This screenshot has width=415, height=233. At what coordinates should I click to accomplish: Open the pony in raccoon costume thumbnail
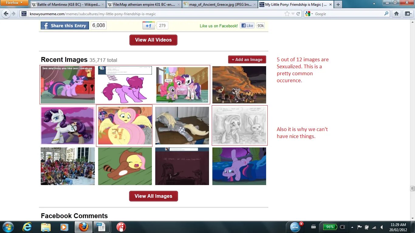coord(125,166)
